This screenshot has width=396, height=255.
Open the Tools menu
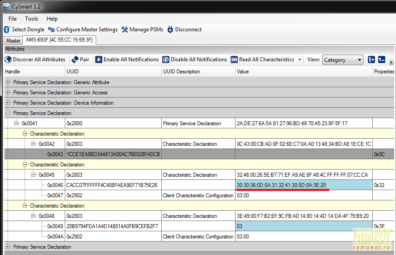point(32,19)
